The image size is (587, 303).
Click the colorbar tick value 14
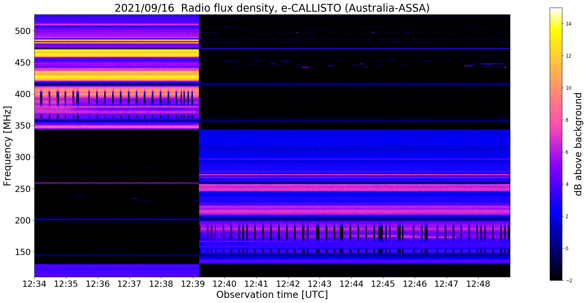[568, 24]
